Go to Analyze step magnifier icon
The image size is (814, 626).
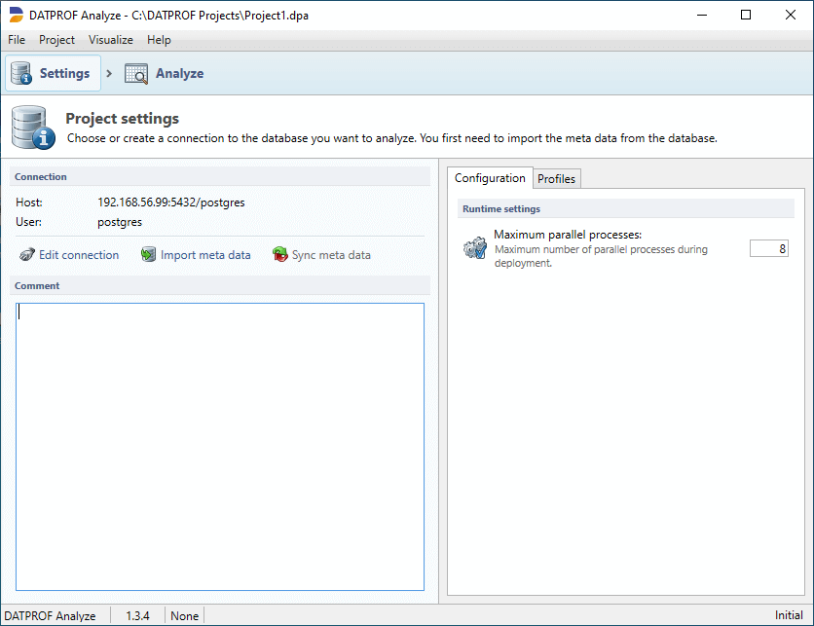(136, 74)
